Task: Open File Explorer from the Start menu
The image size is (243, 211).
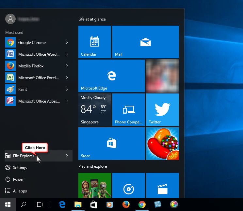Action: (39, 156)
